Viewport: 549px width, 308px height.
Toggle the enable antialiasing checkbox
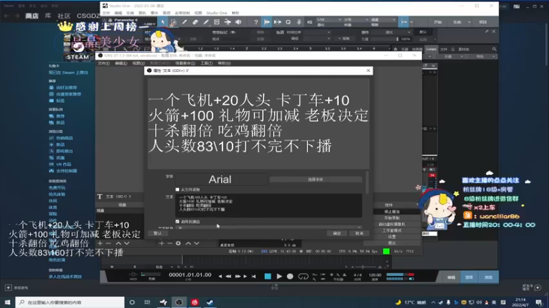(178, 221)
